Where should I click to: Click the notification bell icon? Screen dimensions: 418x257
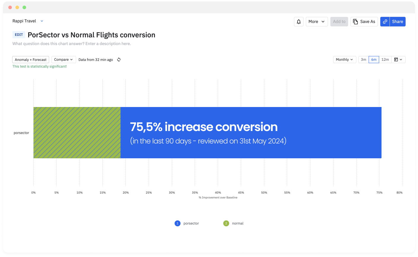[299, 22]
